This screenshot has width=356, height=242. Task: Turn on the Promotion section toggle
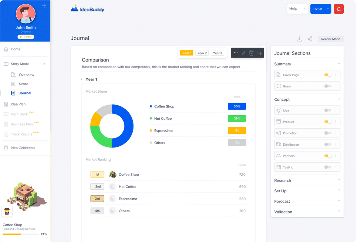(x=327, y=133)
